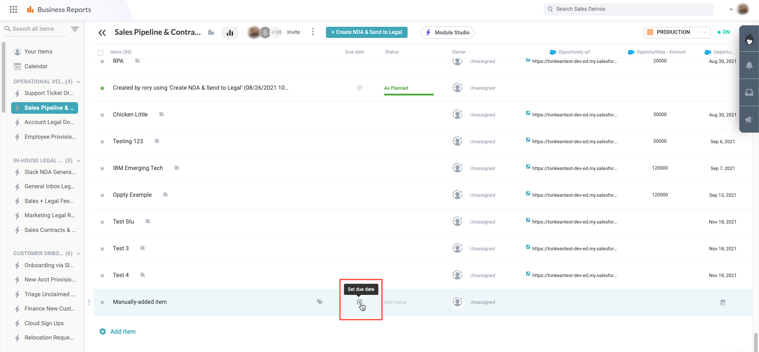
Task: Open the Tonkean assistant avatar icon
Action: coord(749,40)
